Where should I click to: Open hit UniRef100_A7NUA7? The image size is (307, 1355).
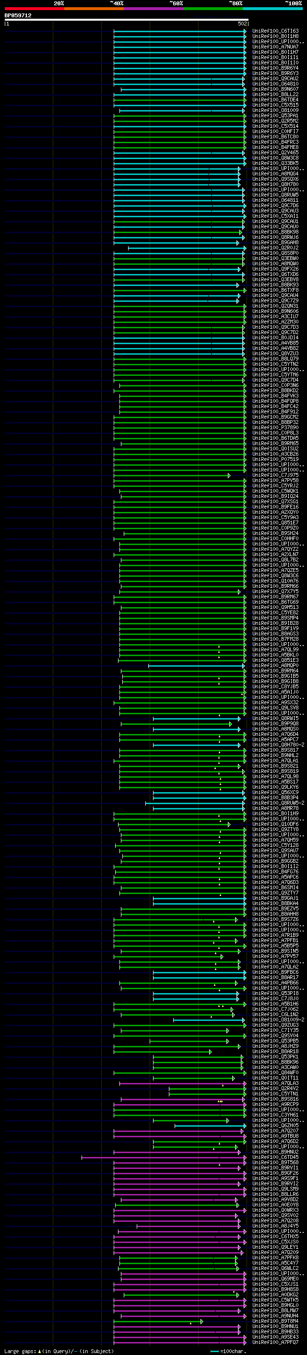pyautogui.click(x=275, y=47)
